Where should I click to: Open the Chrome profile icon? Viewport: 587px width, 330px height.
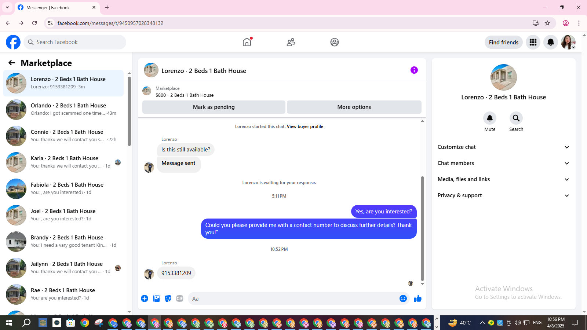566,23
